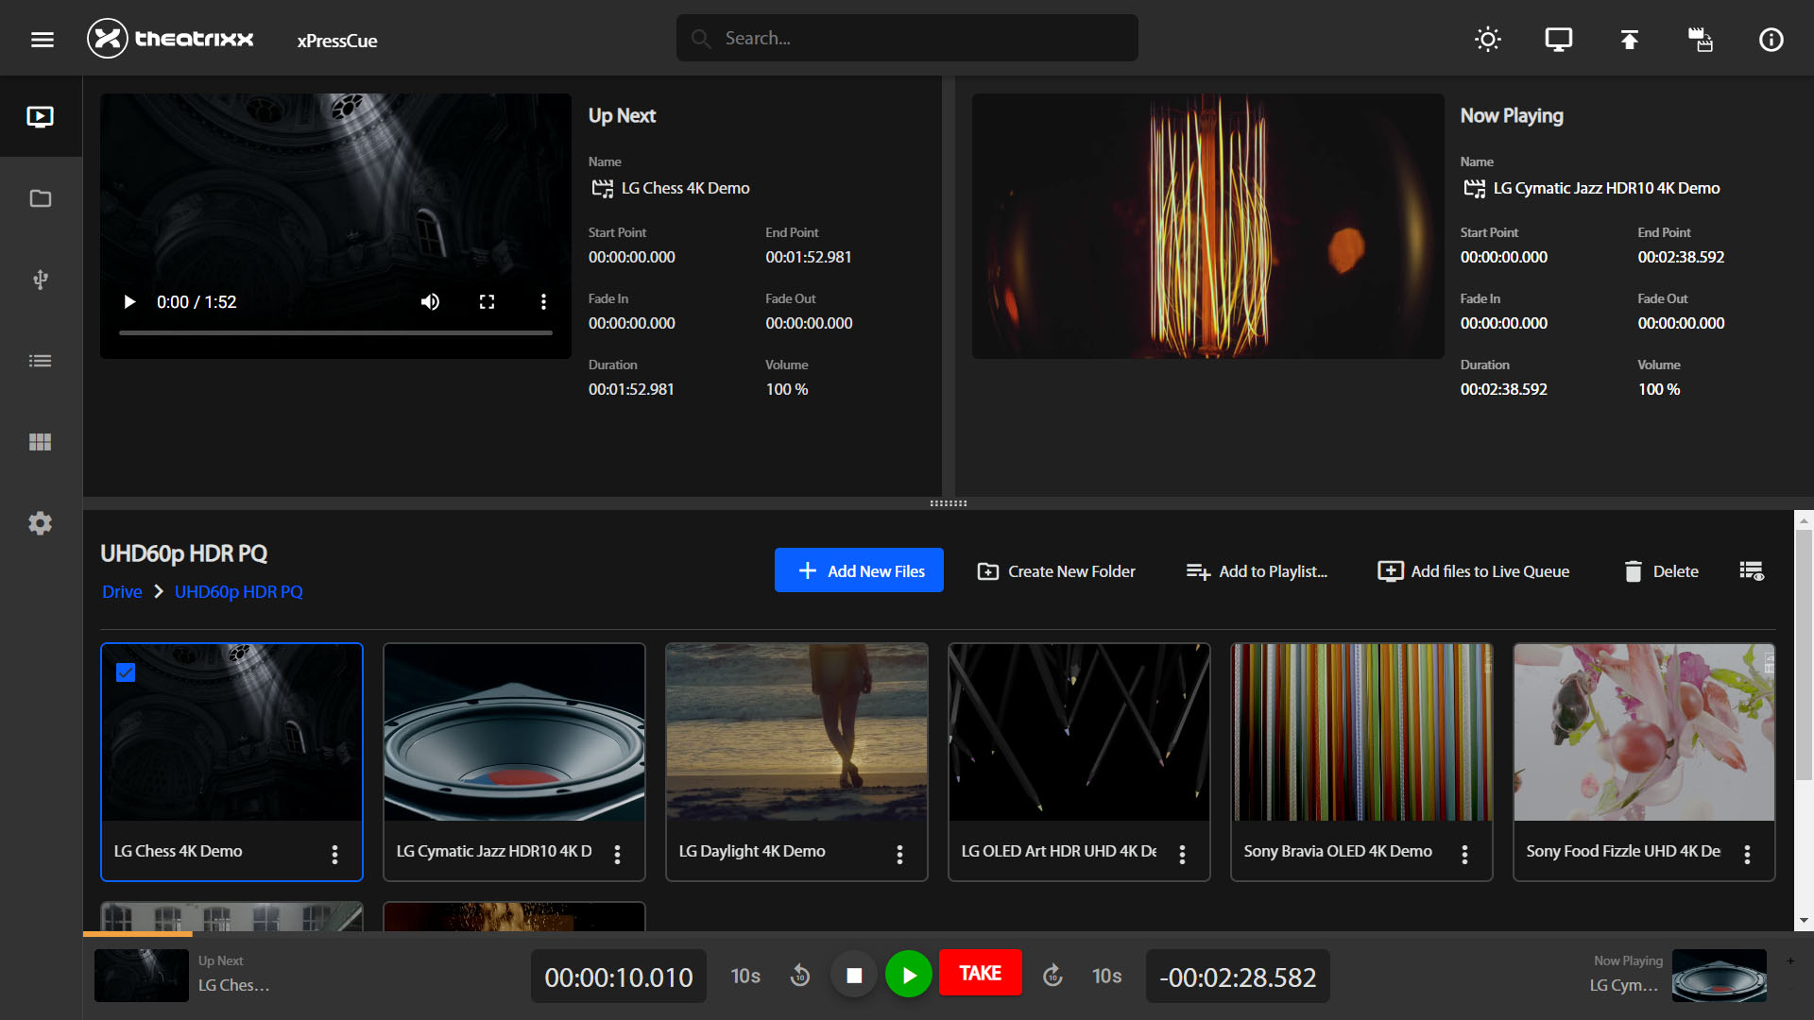Uncheck the LG Chess 4K Demo checkbox
Viewport: 1814px width, 1020px height.
click(x=126, y=672)
